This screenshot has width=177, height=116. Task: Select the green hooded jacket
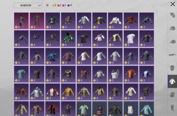(x=68, y=38)
